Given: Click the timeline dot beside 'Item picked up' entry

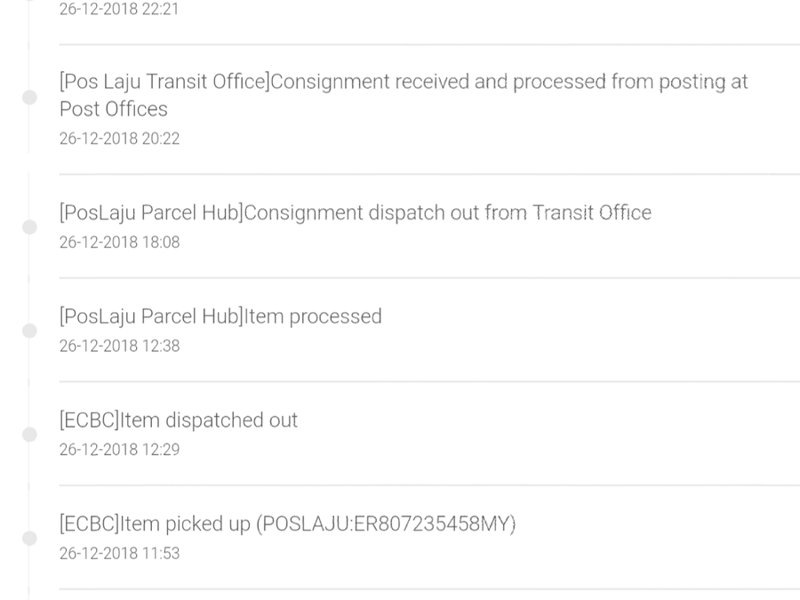Looking at the screenshot, I should (29, 538).
